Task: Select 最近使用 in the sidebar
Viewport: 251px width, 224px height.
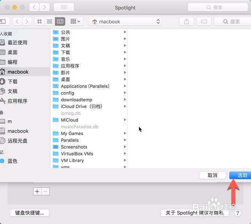Action: (x=24, y=42)
